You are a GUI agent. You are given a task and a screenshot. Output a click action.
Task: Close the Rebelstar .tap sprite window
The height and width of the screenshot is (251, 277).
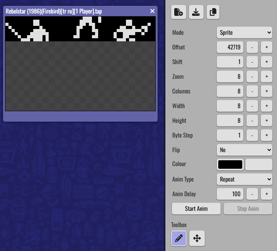(x=152, y=11)
